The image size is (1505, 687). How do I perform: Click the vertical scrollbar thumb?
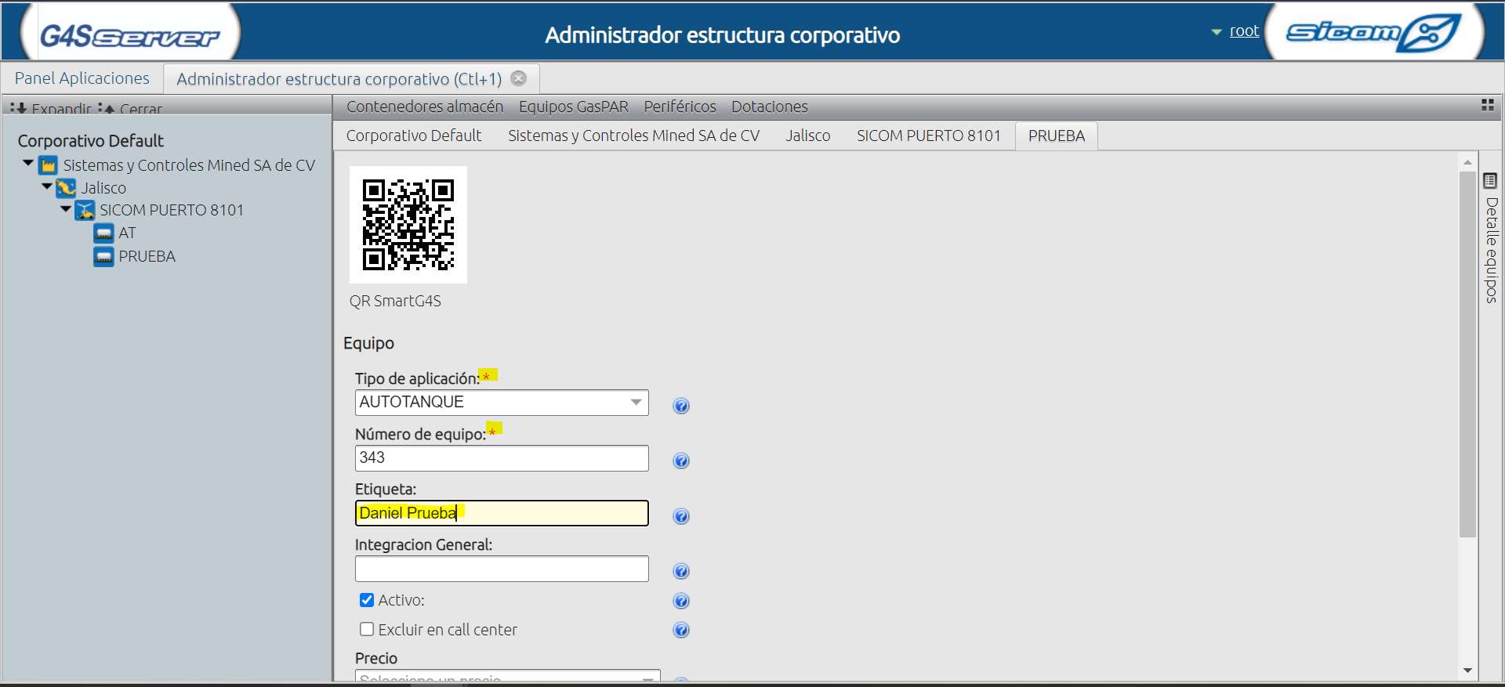pyautogui.click(x=1467, y=354)
